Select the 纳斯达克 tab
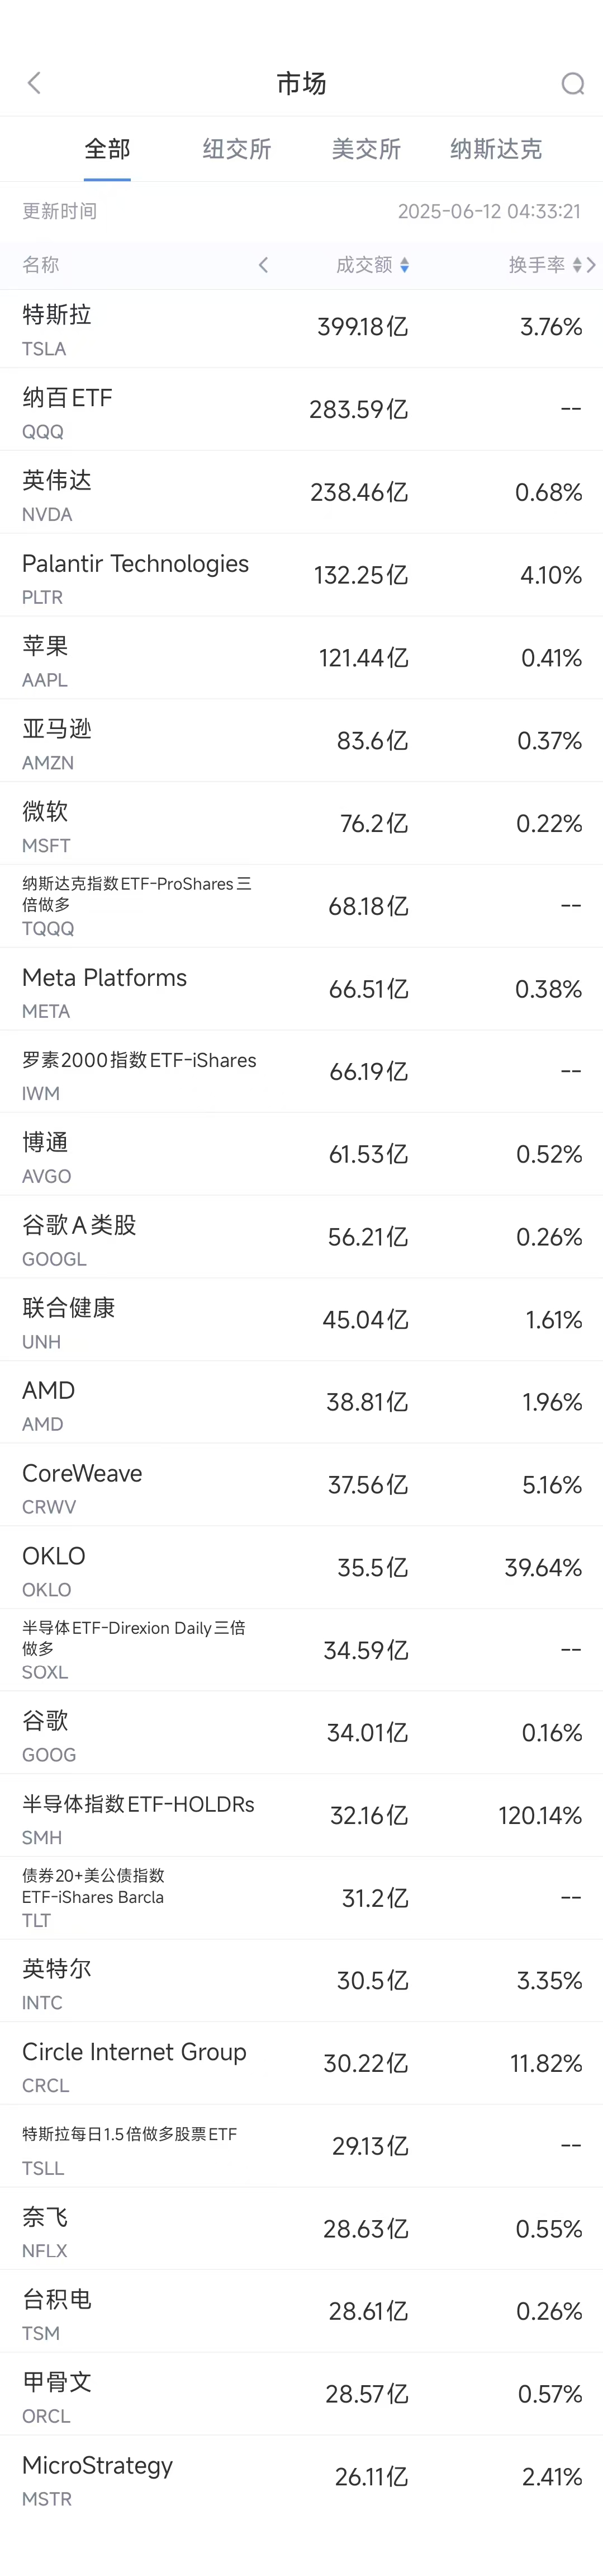 (495, 150)
